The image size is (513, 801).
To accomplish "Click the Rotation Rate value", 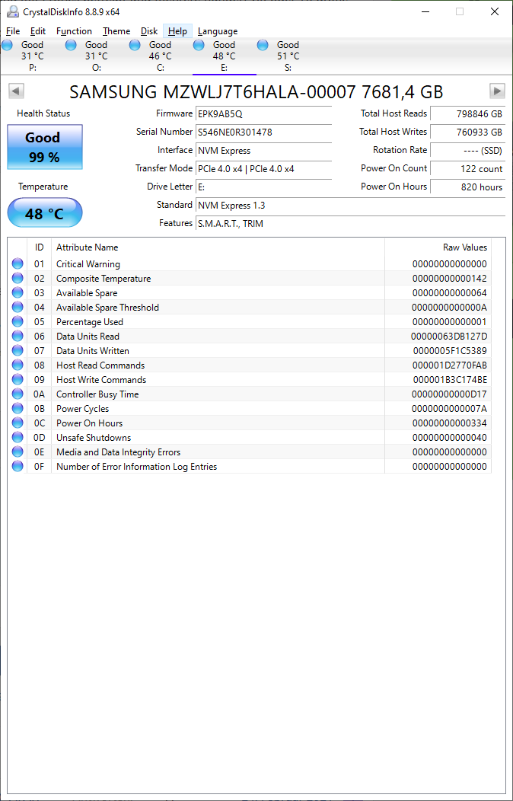I will 468,151.
